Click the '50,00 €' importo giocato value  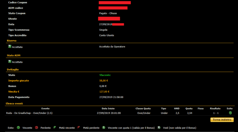point(104,81)
